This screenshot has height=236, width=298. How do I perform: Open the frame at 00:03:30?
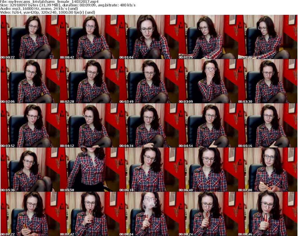click(268, 81)
